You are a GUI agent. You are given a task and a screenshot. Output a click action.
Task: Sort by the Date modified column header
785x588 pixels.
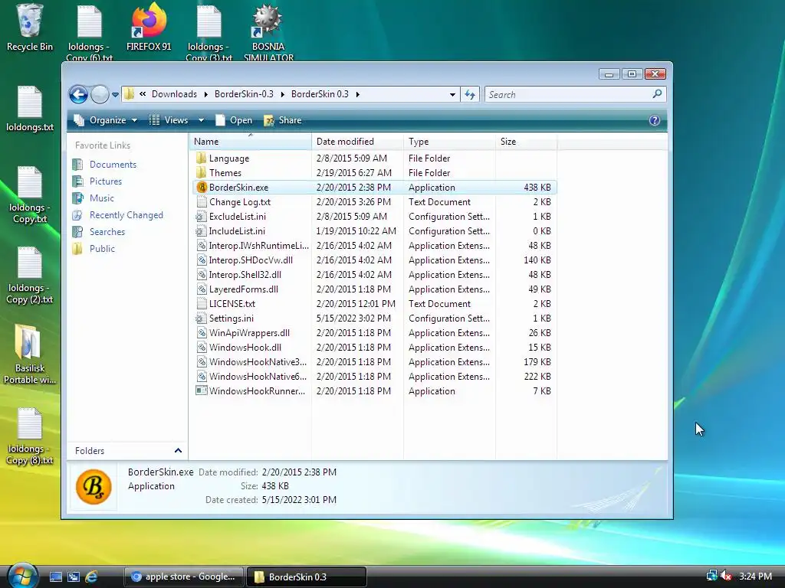click(357, 142)
